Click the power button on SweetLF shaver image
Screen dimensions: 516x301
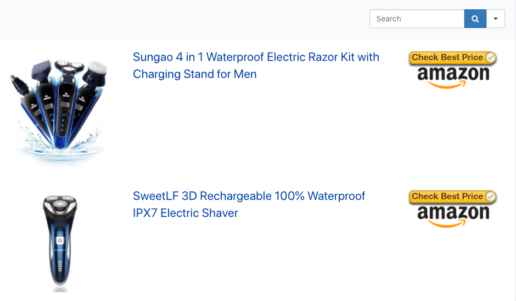tap(59, 241)
